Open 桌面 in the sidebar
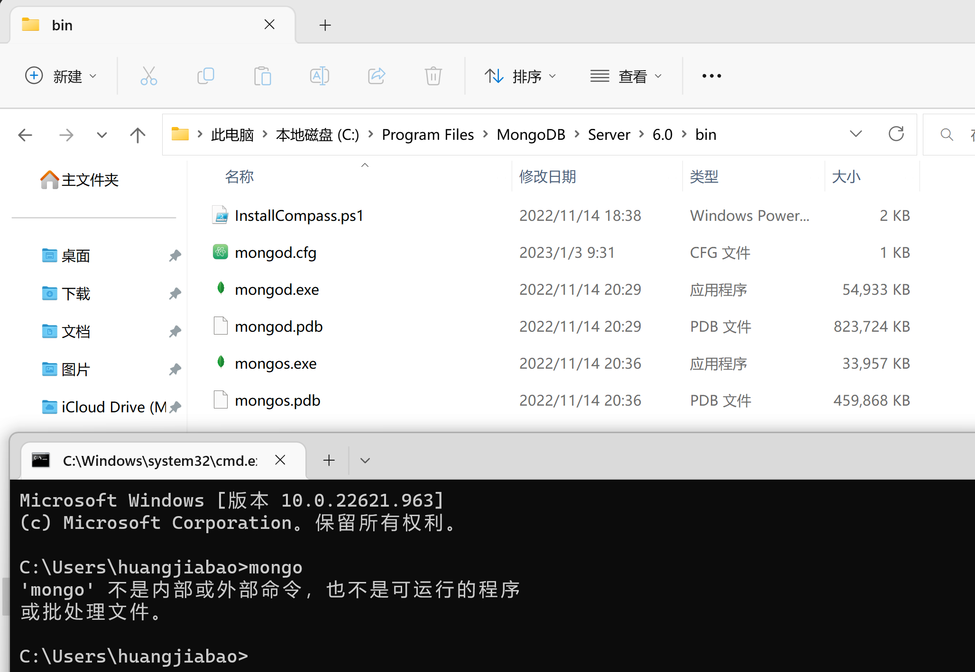The width and height of the screenshot is (975, 672). click(x=66, y=256)
